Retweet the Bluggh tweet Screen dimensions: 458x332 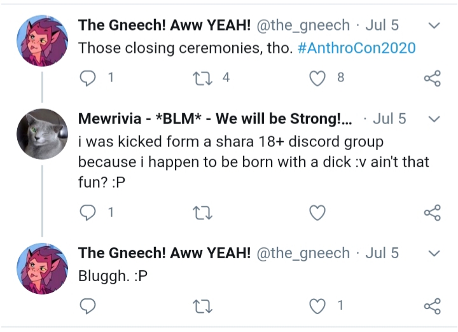click(203, 307)
